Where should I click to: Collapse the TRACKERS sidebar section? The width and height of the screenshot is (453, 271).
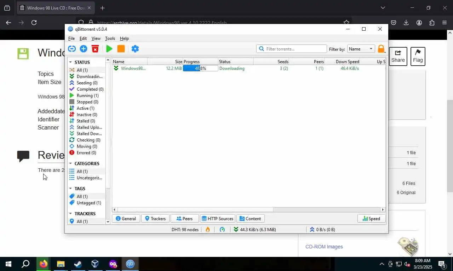tap(70, 213)
